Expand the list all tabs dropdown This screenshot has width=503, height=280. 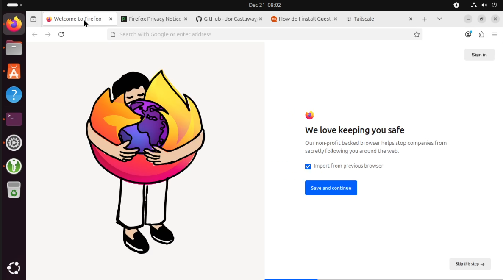pyautogui.click(x=439, y=19)
